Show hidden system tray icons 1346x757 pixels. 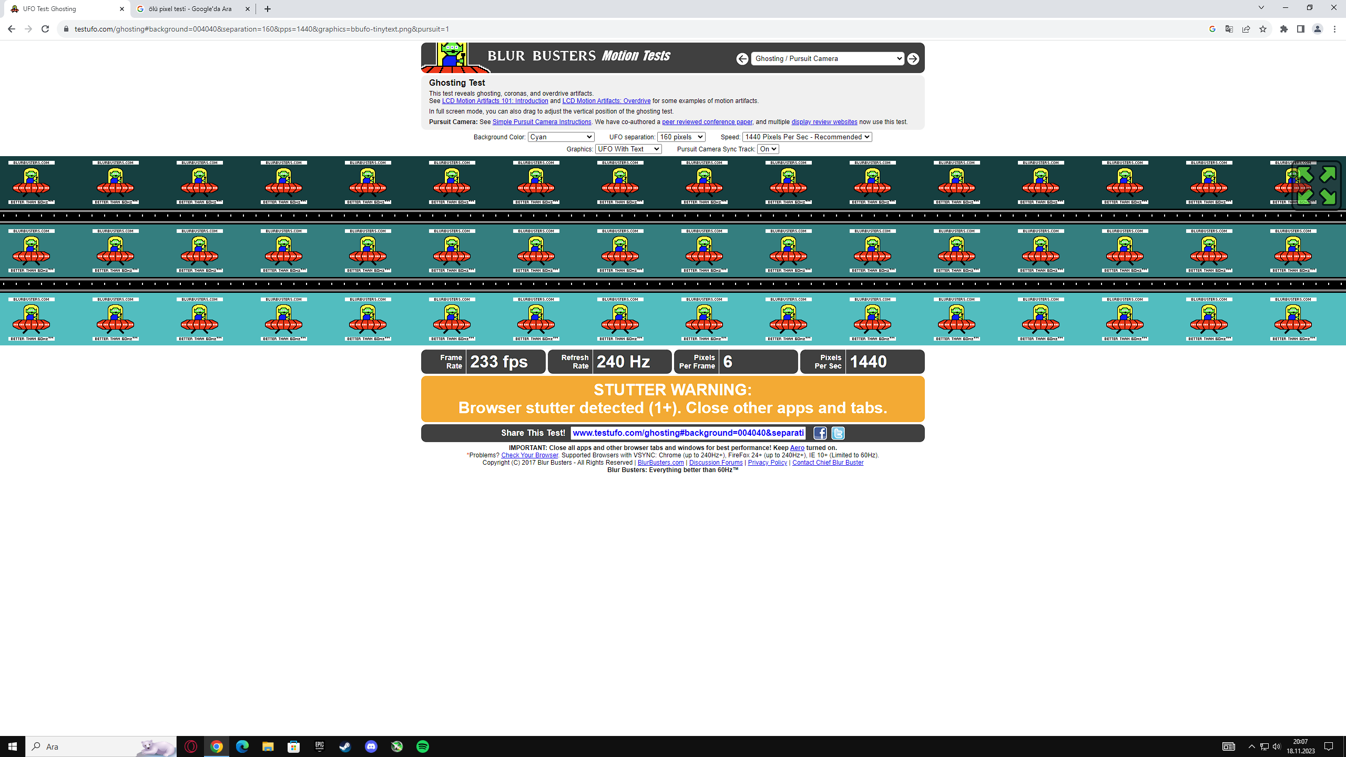pyautogui.click(x=1251, y=746)
